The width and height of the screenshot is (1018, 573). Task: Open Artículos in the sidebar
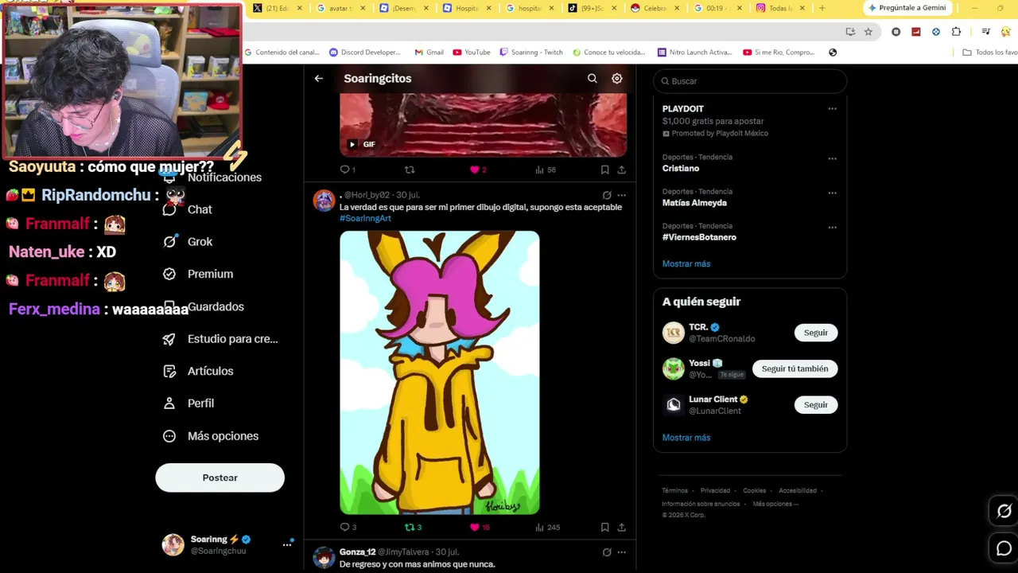coord(197,371)
